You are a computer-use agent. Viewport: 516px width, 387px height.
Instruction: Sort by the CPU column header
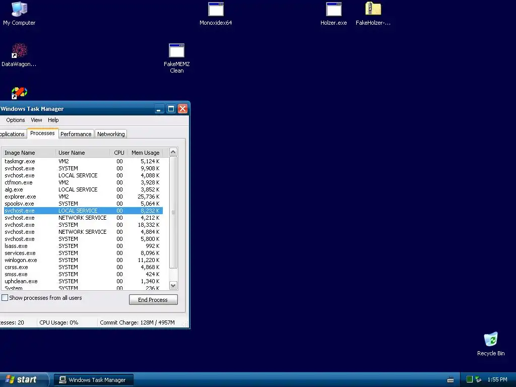pos(118,153)
